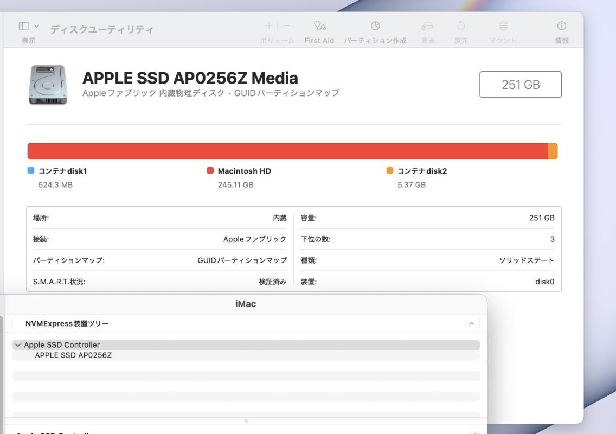Click the mount icon
The height and width of the screenshot is (434, 616).
tap(503, 26)
